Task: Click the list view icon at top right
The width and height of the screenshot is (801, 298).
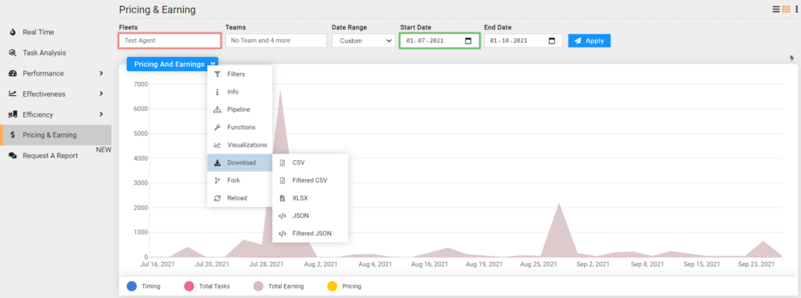Action: (x=777, y=9)
